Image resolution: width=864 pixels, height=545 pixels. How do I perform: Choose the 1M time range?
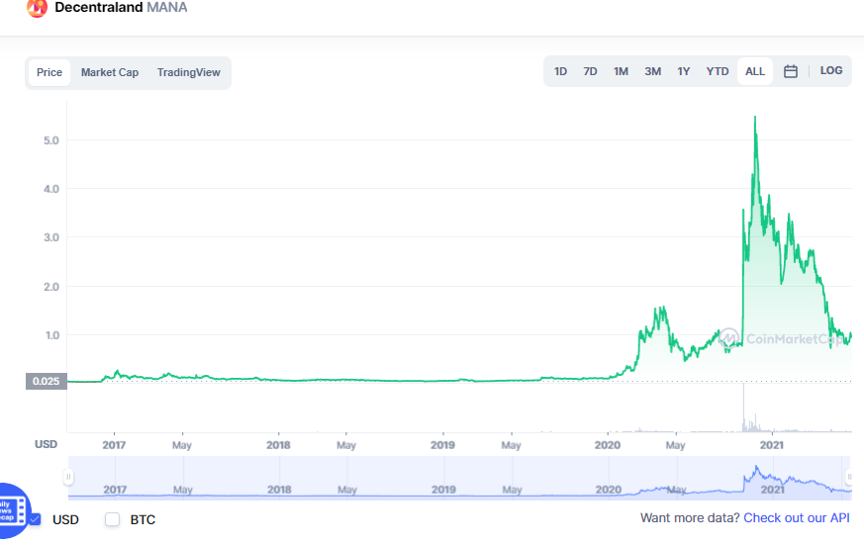[x=621, y=71]
